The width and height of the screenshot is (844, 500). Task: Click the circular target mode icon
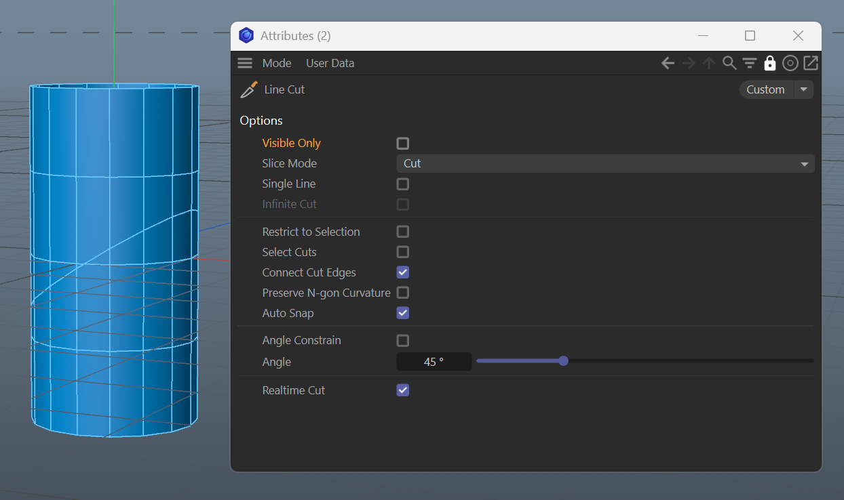tap(790, 63)
